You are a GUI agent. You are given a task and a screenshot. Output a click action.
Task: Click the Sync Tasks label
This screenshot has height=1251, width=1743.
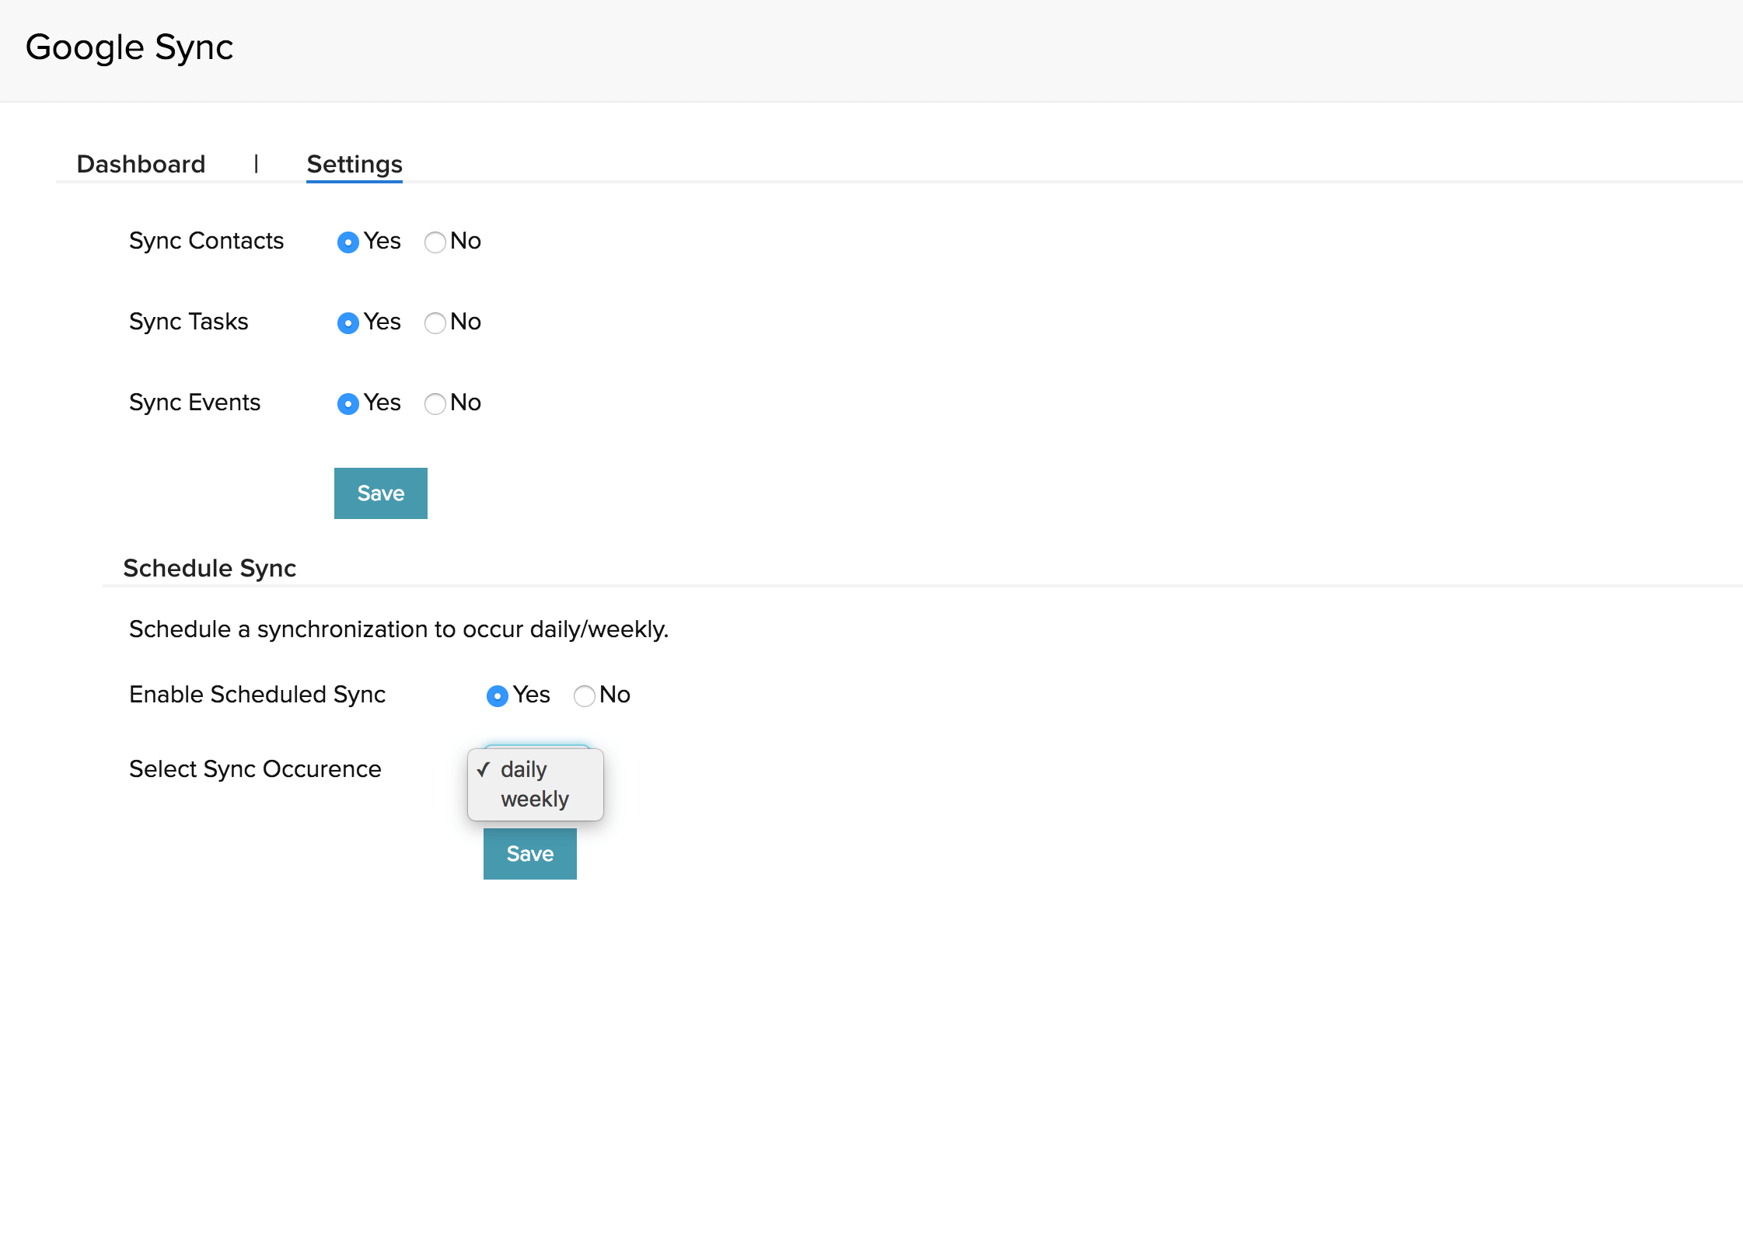click(x=189, y=322)
